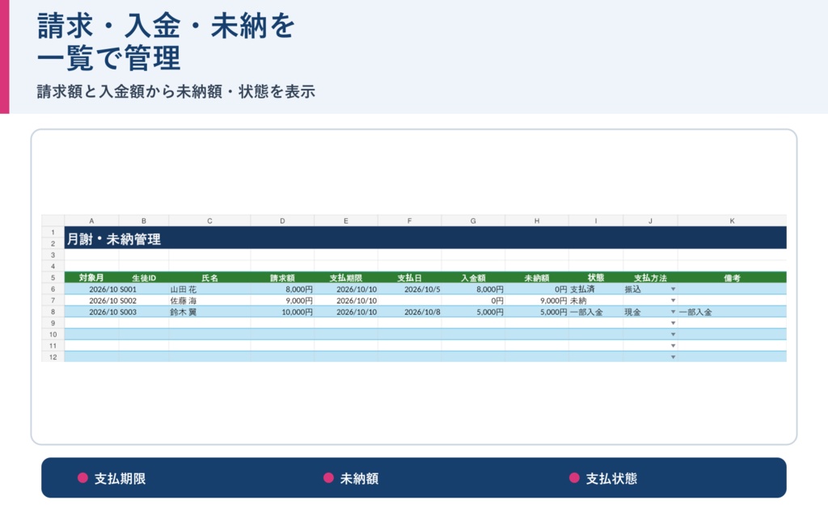Select column H header
The image size is (828, 517).
(537, 221)
